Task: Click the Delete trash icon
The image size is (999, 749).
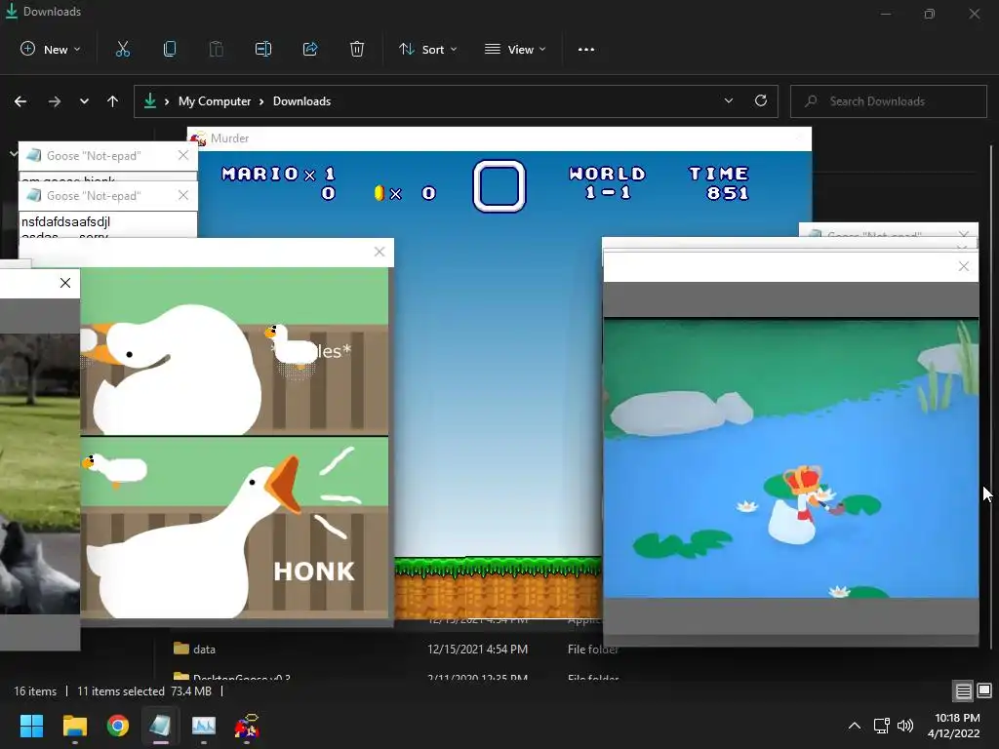Action: point(357,49)
